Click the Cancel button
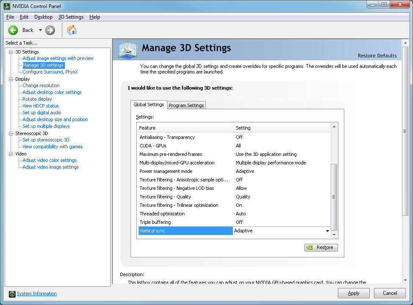 (390, 293)
